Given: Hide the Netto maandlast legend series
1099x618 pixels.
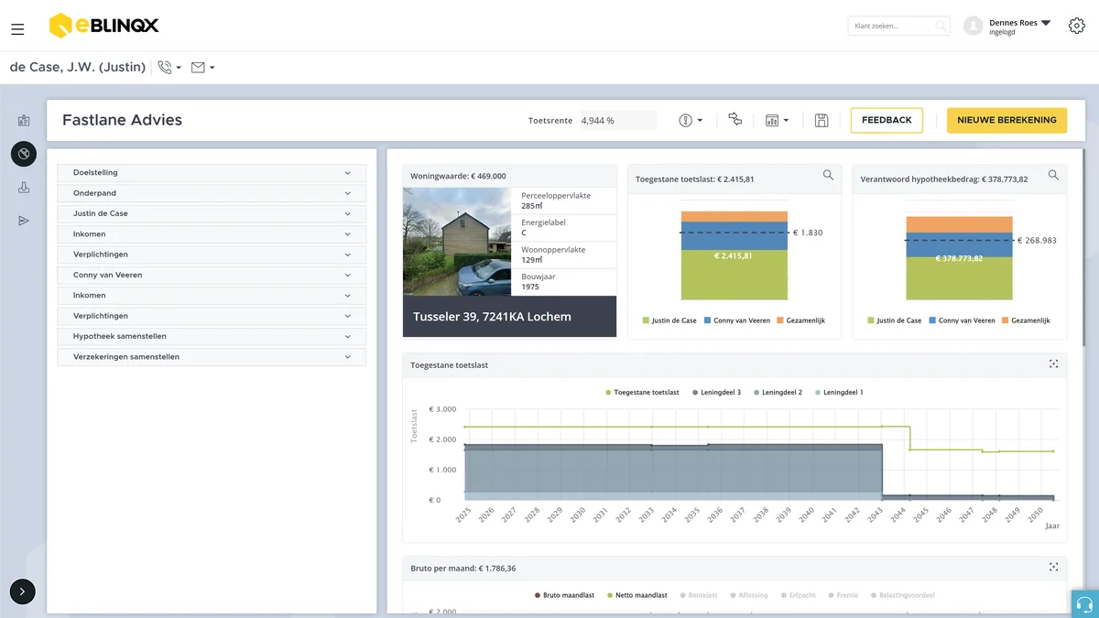Looking at the screenshot, I should tap(637, 595).
